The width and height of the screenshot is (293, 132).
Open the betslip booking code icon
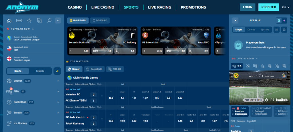[x=276, y=30]
